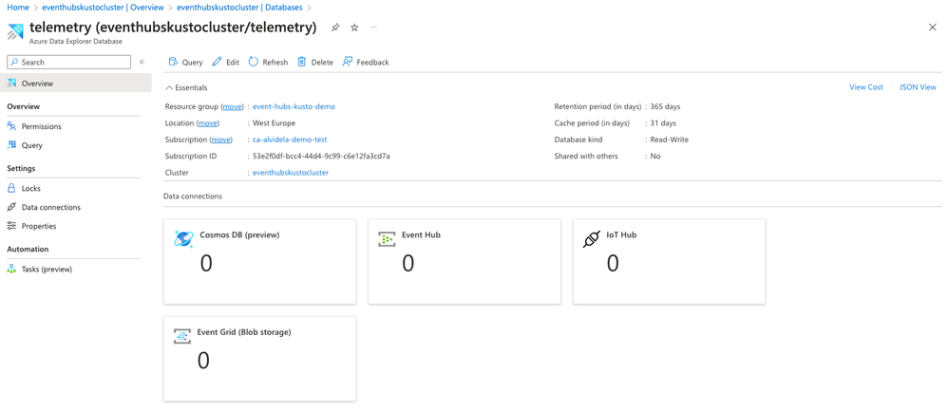This screenshot has width=948, height=411.
Task: Click the Delete trash button
Action: (x=315, y=63)
